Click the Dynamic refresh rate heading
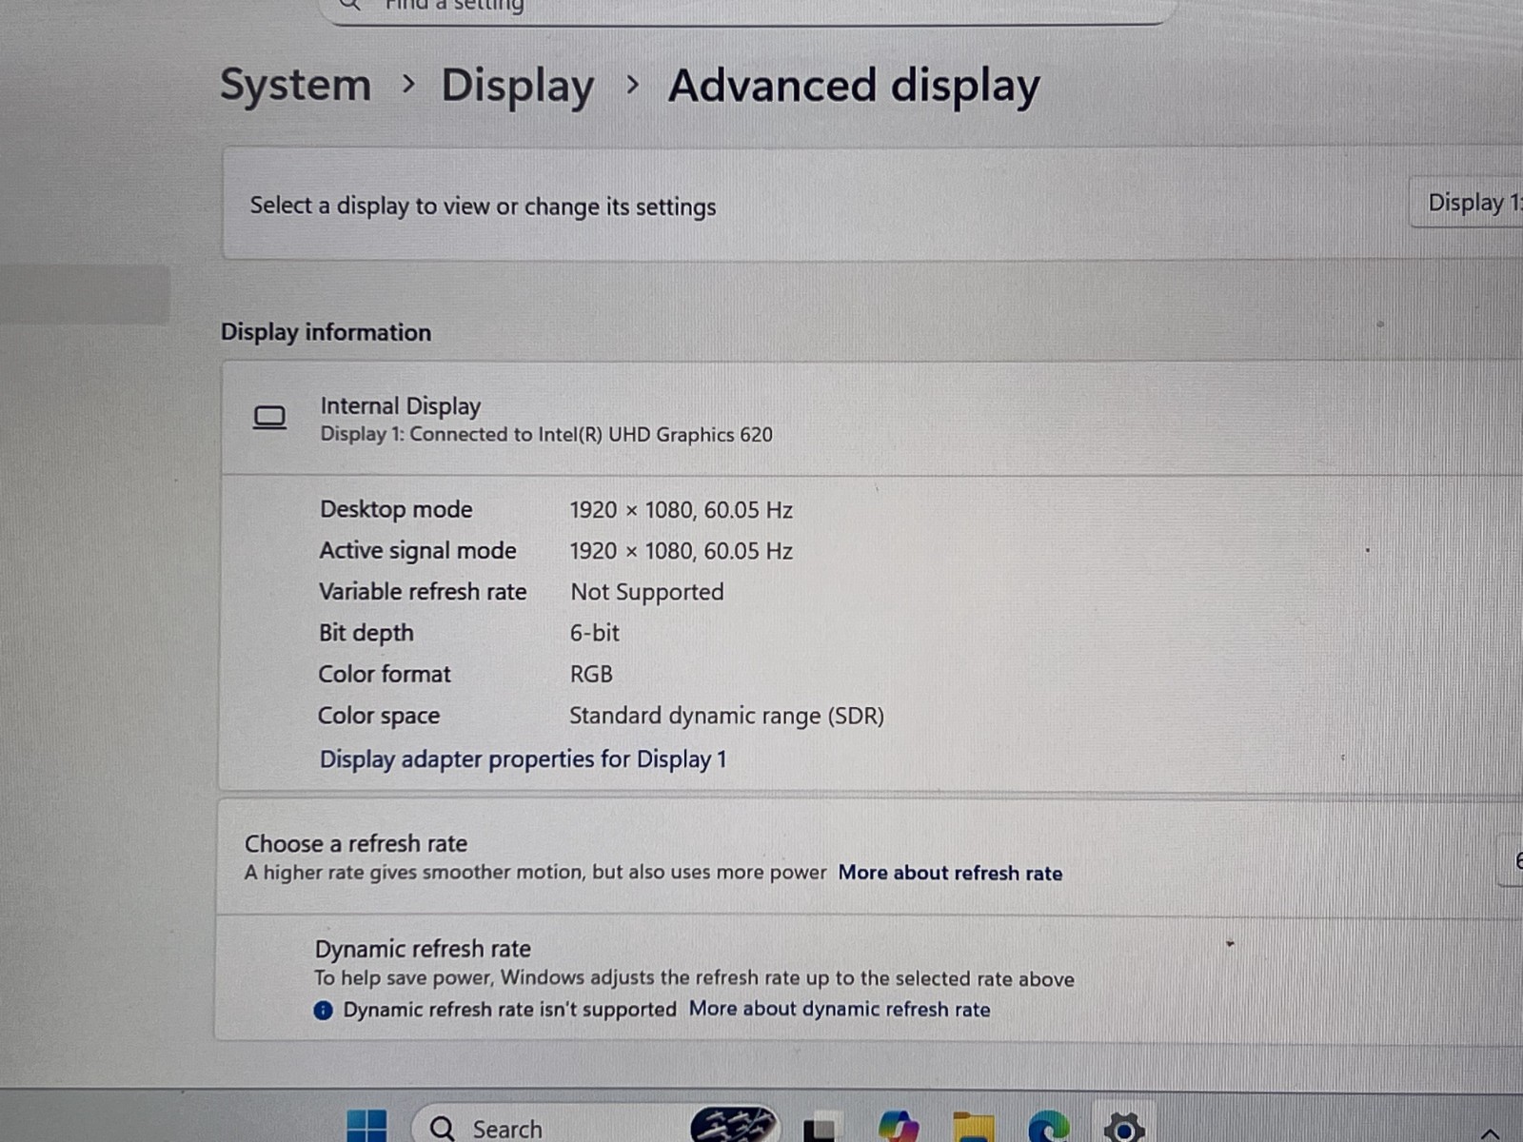The height and width of the screenshot is (1142, 1523). point(423,949)
